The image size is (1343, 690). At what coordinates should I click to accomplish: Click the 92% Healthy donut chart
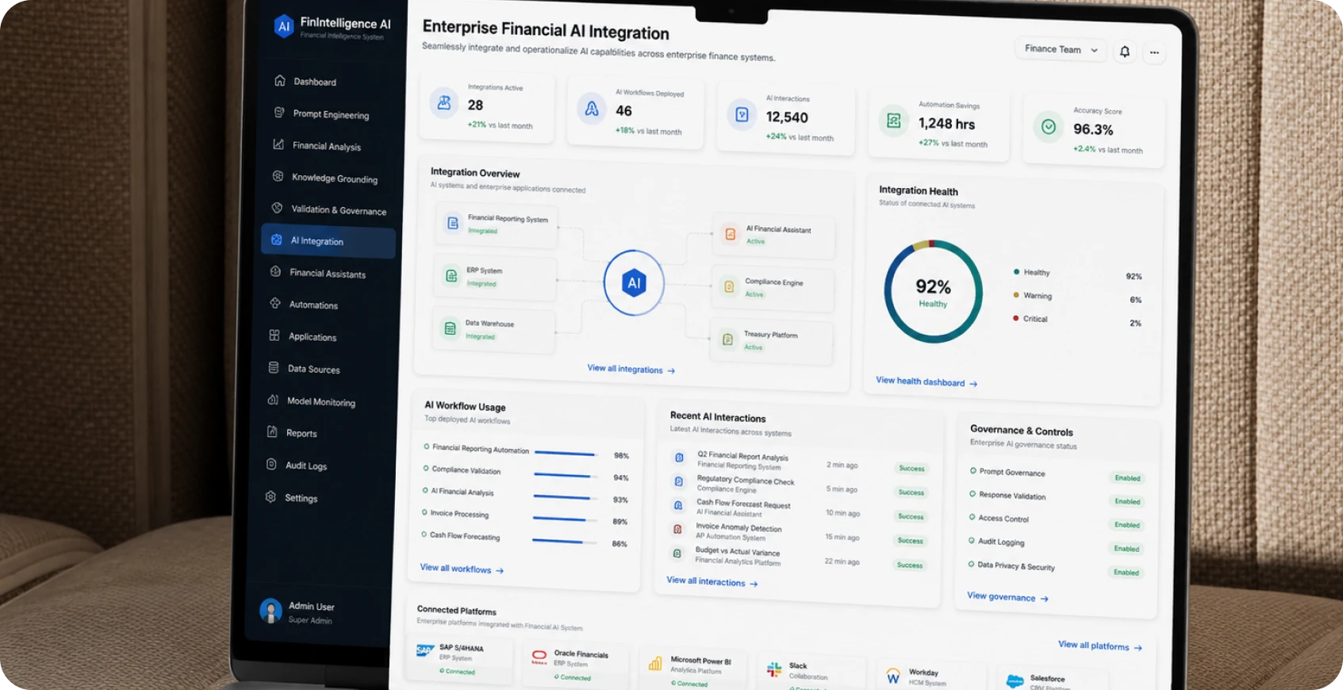[x=934, y=292]
